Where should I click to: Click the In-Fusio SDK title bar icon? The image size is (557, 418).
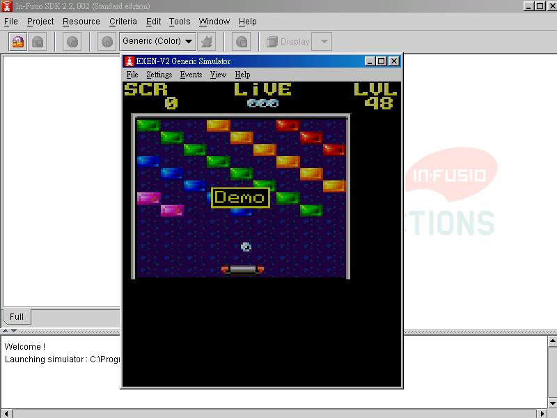7,6
